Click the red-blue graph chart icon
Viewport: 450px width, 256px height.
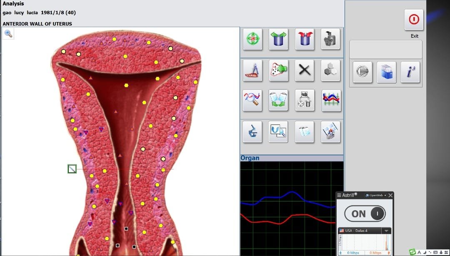331,100
